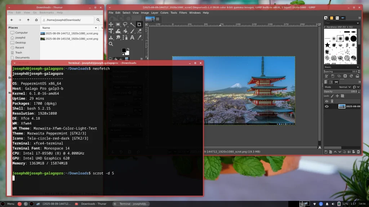Edit this brush icon below Spacing
The height and width of the screenshot is (207, 369).
coord(326,76)
